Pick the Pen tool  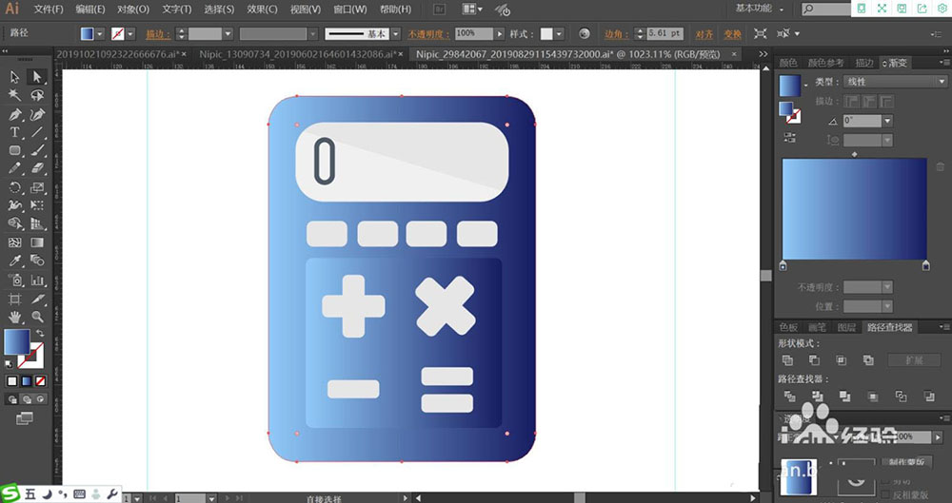pos(15,114)
